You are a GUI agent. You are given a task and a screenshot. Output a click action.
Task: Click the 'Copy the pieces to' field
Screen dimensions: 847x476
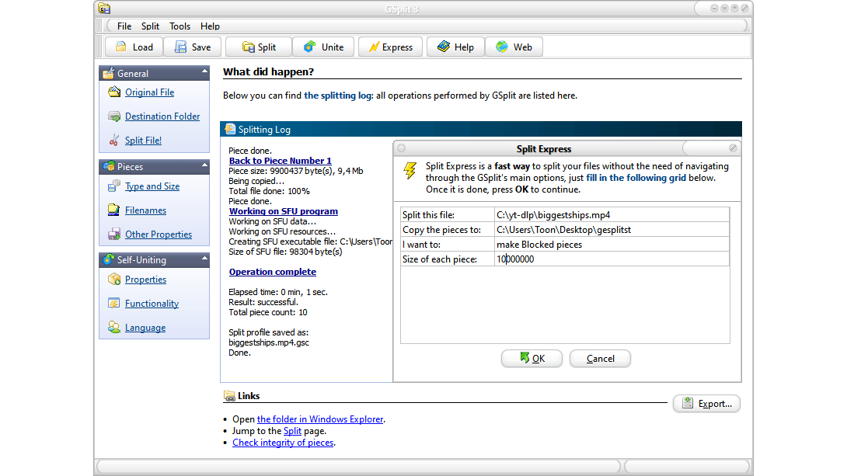click(x=612, y=229)
